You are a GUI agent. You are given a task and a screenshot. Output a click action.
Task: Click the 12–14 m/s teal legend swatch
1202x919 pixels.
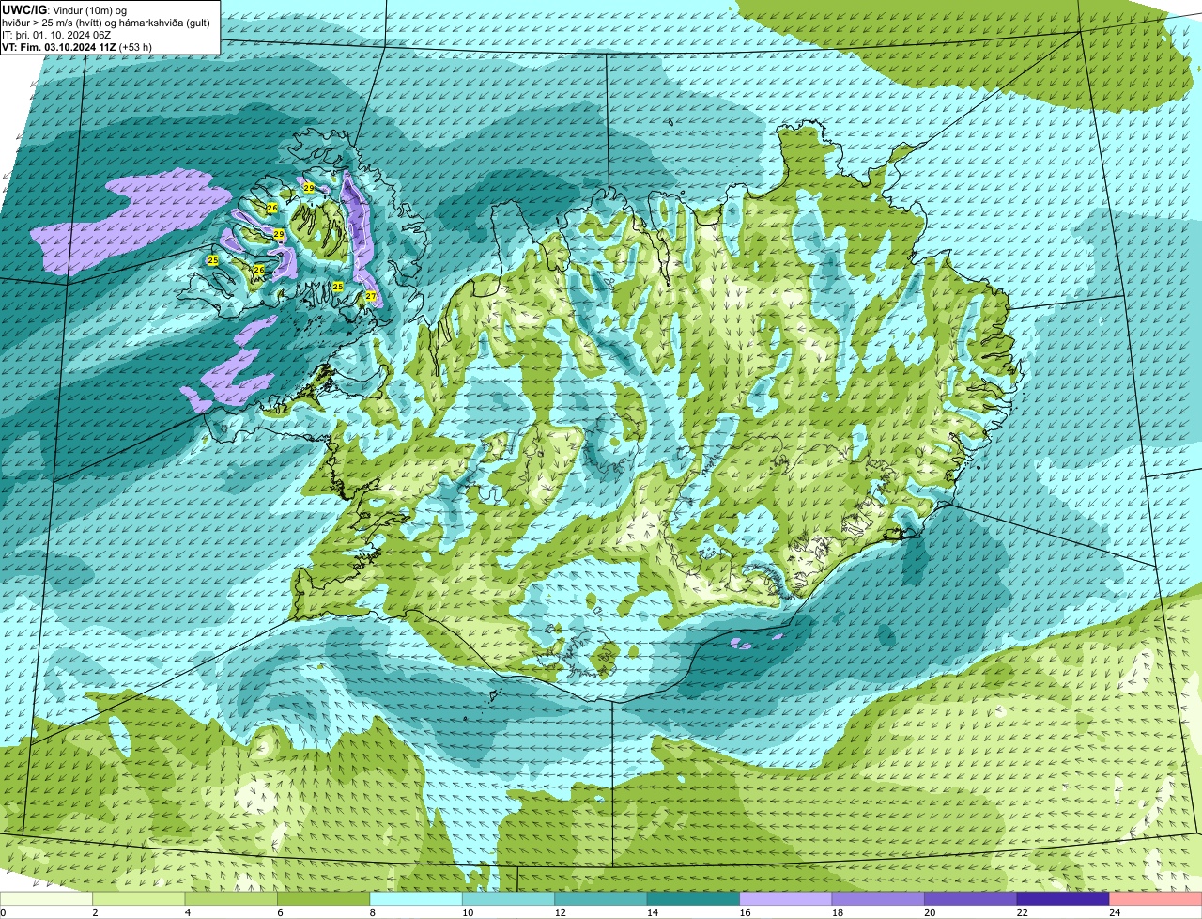[x=601, y=898]
